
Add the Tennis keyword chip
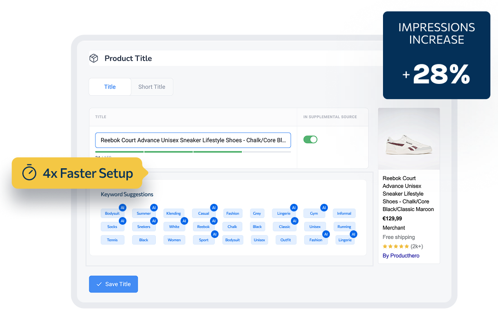[113, 240]
